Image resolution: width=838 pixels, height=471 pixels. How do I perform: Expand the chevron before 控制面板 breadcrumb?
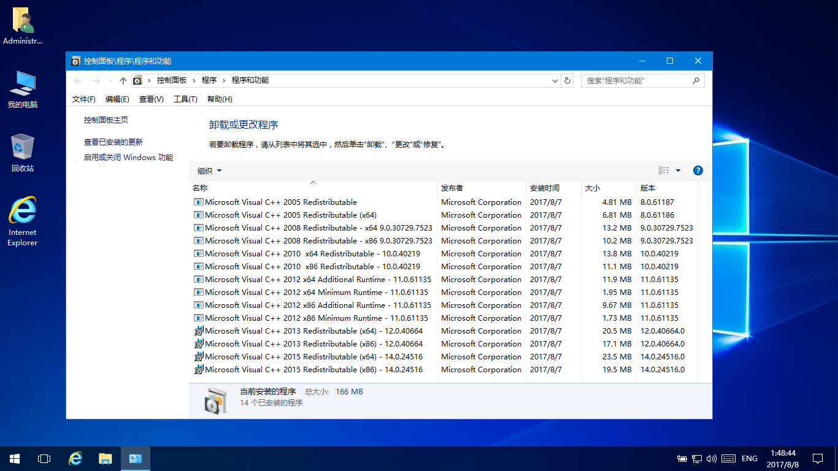pyautogui.click(x=149, y=80)
